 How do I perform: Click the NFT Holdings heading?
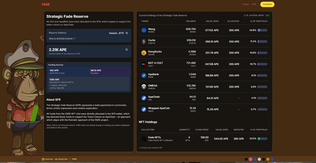coord(148,122)
